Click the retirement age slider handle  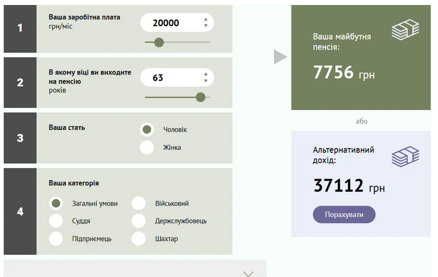point(200,97)
